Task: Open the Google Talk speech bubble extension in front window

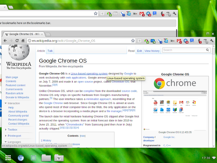Action: [x=192, y=41]
